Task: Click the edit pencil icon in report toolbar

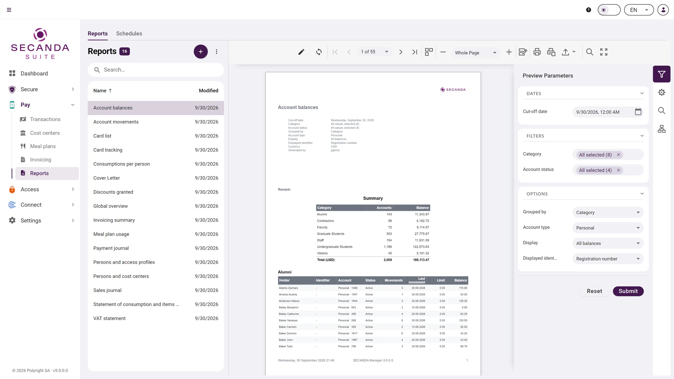Action: point(301,52)
